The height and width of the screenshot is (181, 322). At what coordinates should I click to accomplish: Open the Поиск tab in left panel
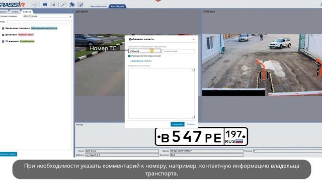coord(15,12)
